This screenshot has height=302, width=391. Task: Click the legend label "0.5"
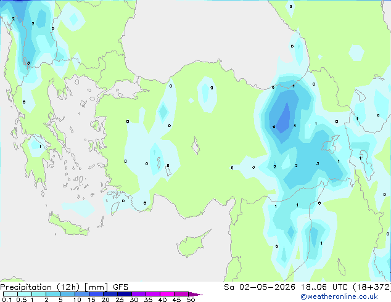click(x=22, y=300)
